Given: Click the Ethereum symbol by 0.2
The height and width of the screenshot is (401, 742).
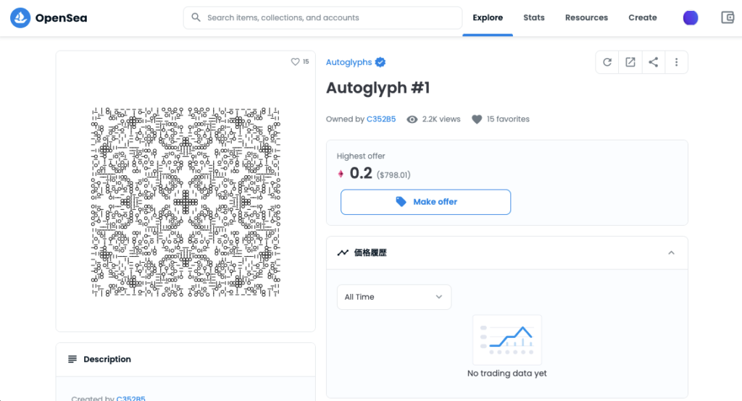Looking at the screenshot, I should [341, 174].
